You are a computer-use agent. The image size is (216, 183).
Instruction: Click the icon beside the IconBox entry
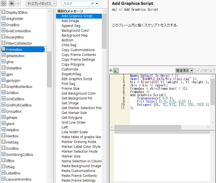point(4,148)
